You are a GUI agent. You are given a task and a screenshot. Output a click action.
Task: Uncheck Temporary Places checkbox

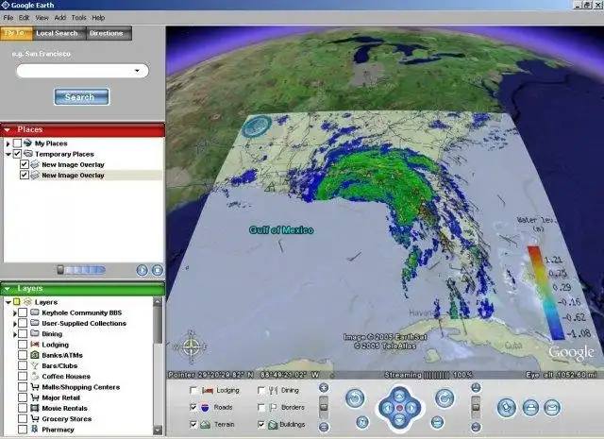pos(17,154)
